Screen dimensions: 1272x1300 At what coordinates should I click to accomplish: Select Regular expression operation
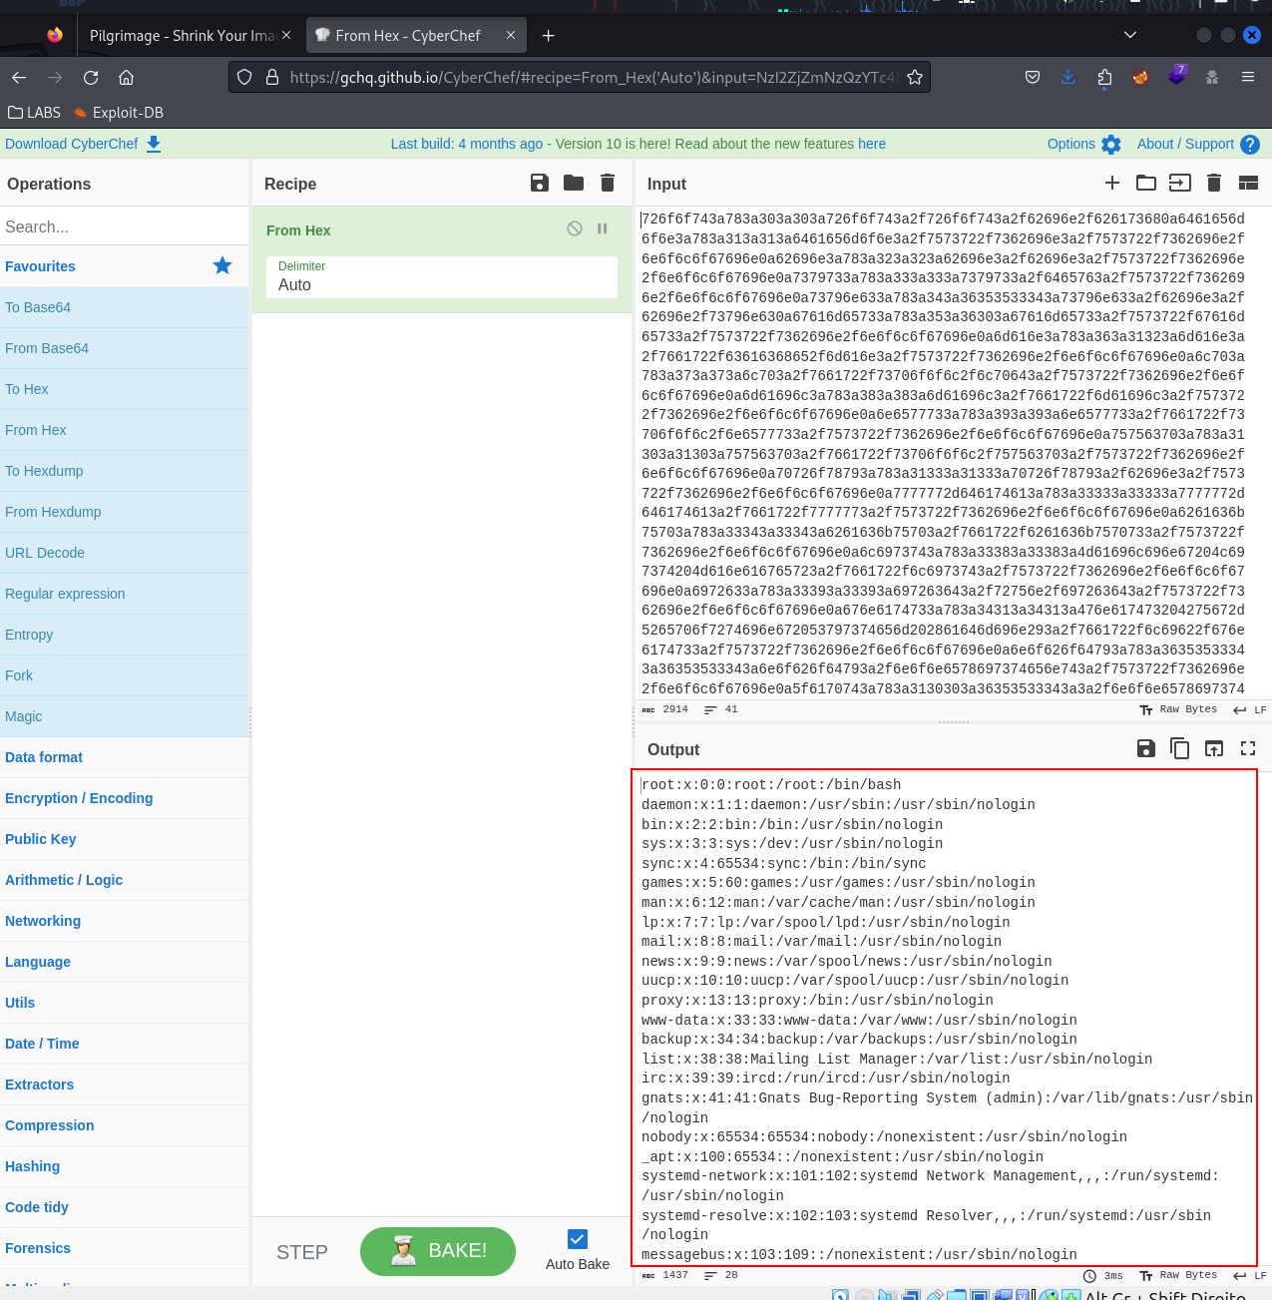tap(124, 594)
